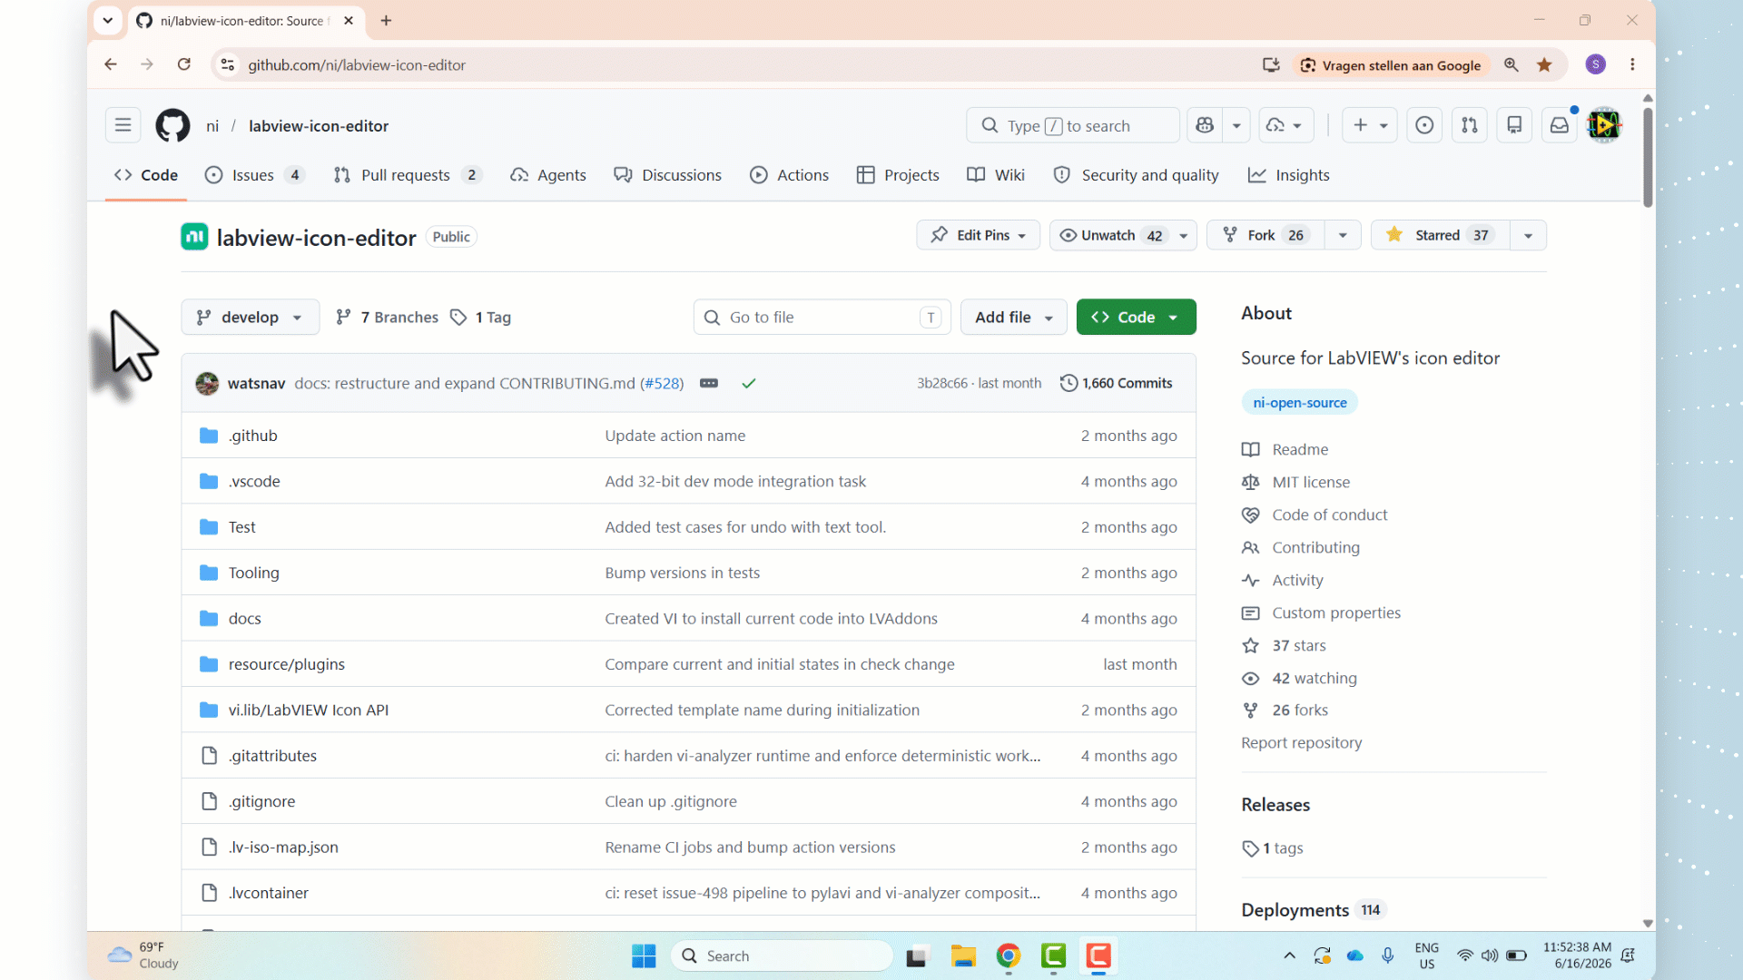The height and width of the screenshot is (980, 1743).
Task: Expand the Copilot dropdown caret
Action: click(1236, 125)
